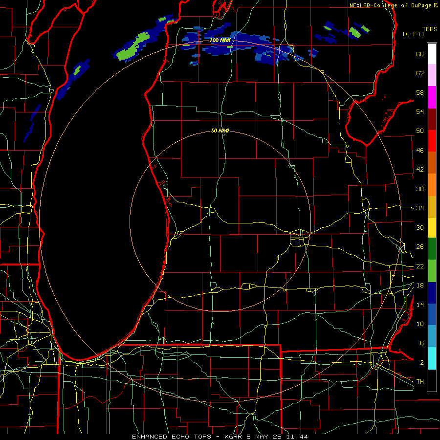Select the dark red legend swatch
The height and width of the screenshot is (440, 440).
[432, 119]
